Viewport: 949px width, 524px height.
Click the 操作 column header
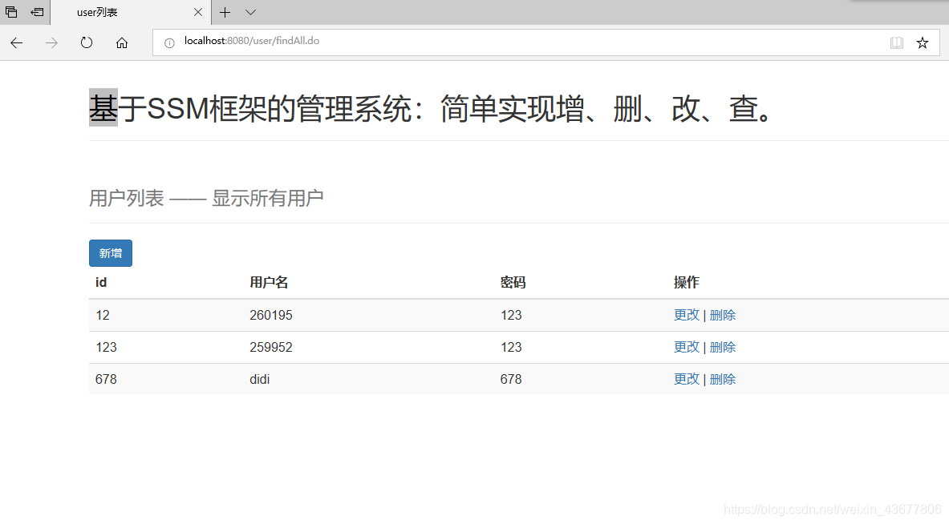[x=687, y=282]
